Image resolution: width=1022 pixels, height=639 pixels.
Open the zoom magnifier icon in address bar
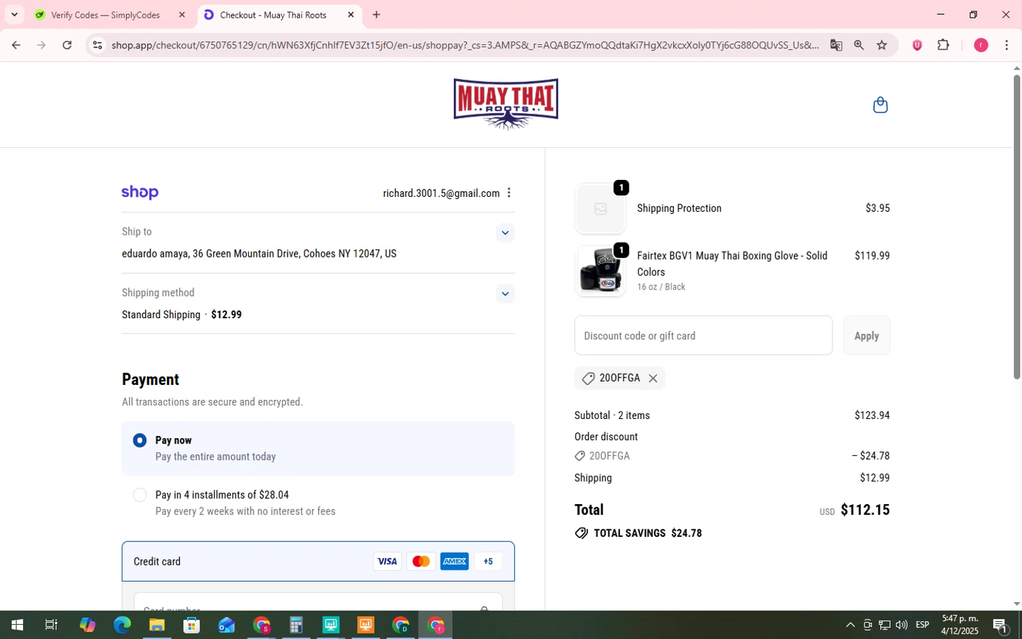coord(858,45)
